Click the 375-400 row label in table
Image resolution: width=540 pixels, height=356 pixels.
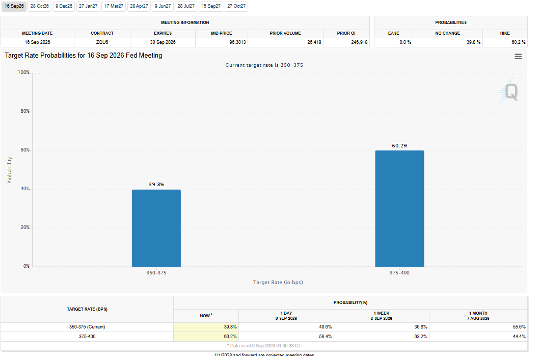pos(87,337)
